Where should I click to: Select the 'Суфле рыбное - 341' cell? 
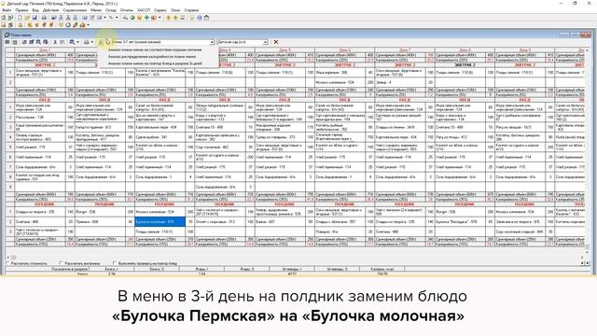(160, 137)
